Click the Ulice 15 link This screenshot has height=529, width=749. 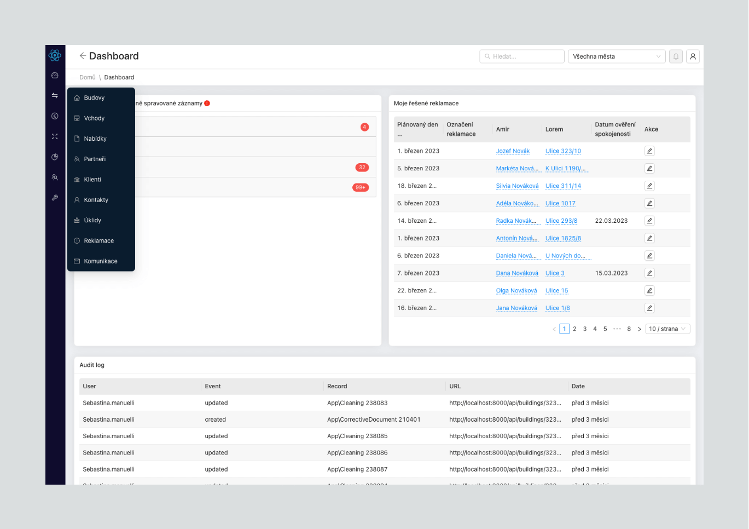(556, 291)
